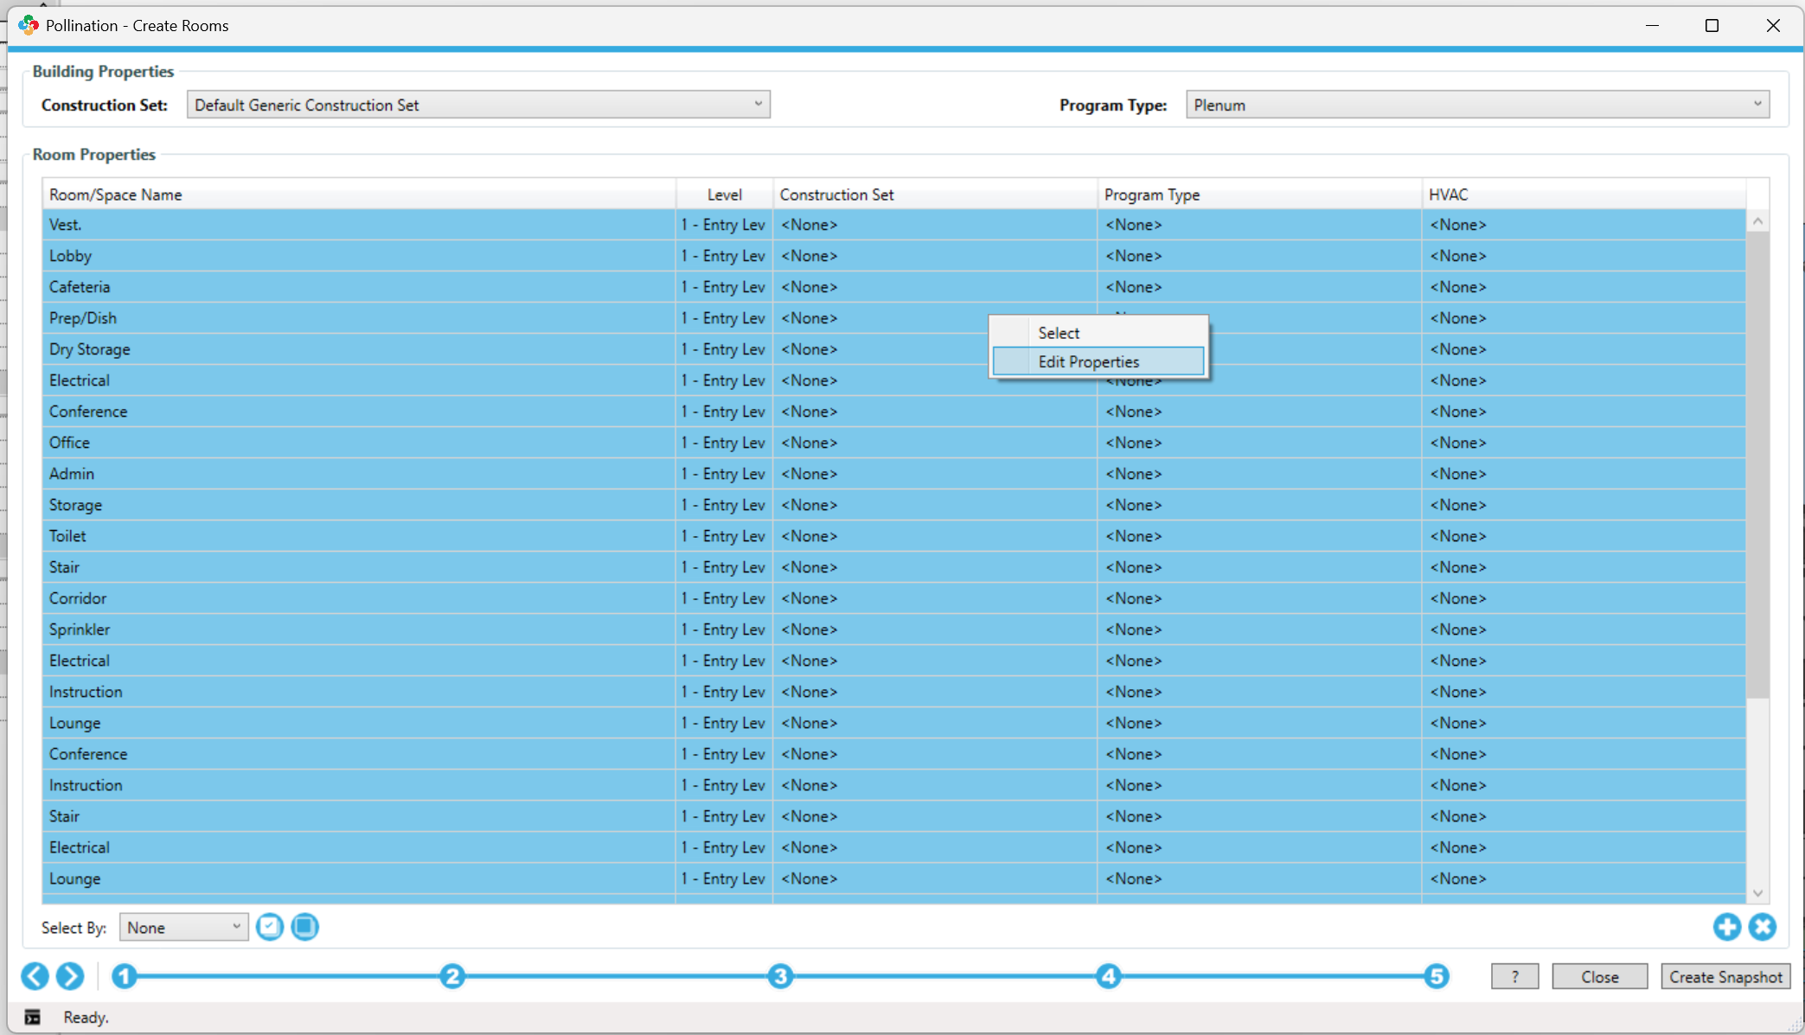Screen dimensions: 1805x1035
Task: Jump to wizard step 5 marker
Action: coord(1437,976)
